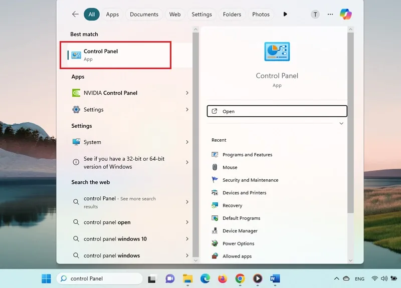Viewport: 401px width, 288px height.
Task: Click the back arrow in the search panel
Action: point(75,14)
